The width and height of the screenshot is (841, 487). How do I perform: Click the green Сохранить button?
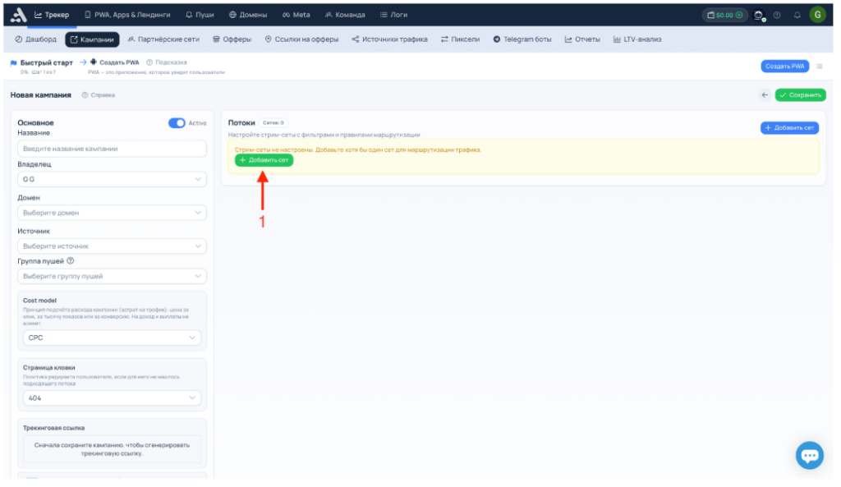pos(800,95)
